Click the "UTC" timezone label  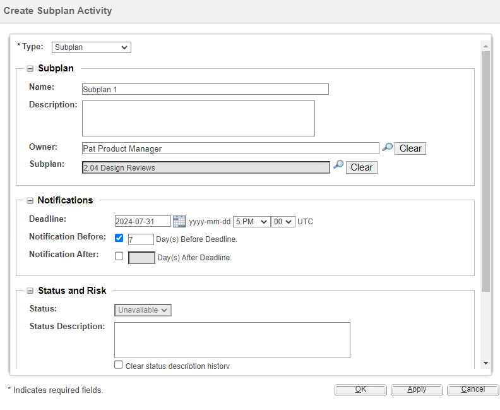coord(305,222)
